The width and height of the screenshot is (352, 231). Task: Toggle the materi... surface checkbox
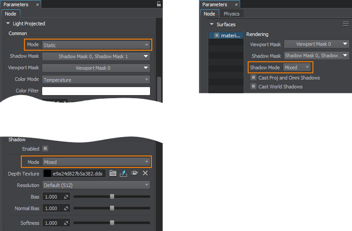(217, 35)
